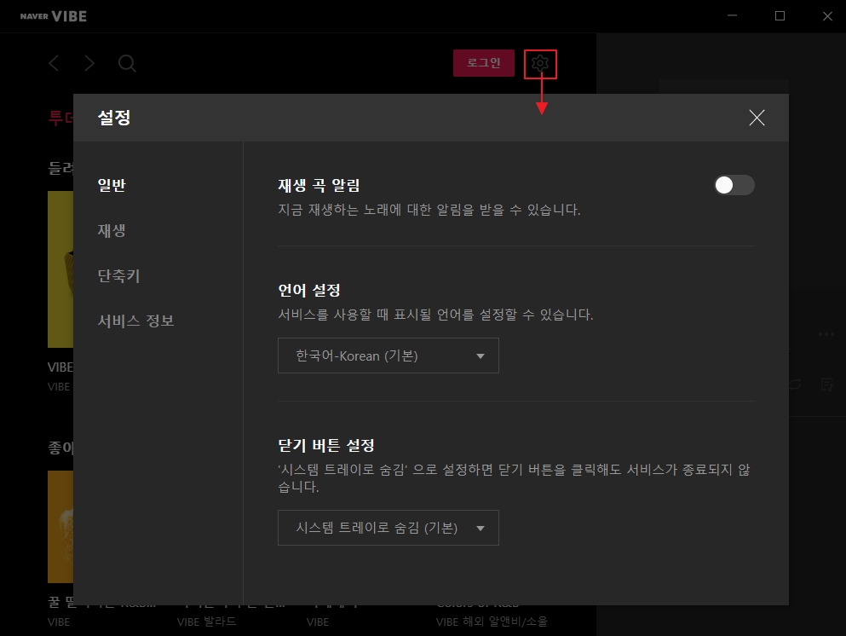Toggle repeat icon in player panel
This screenshot has height=636, width=846.
pos(795,384)
